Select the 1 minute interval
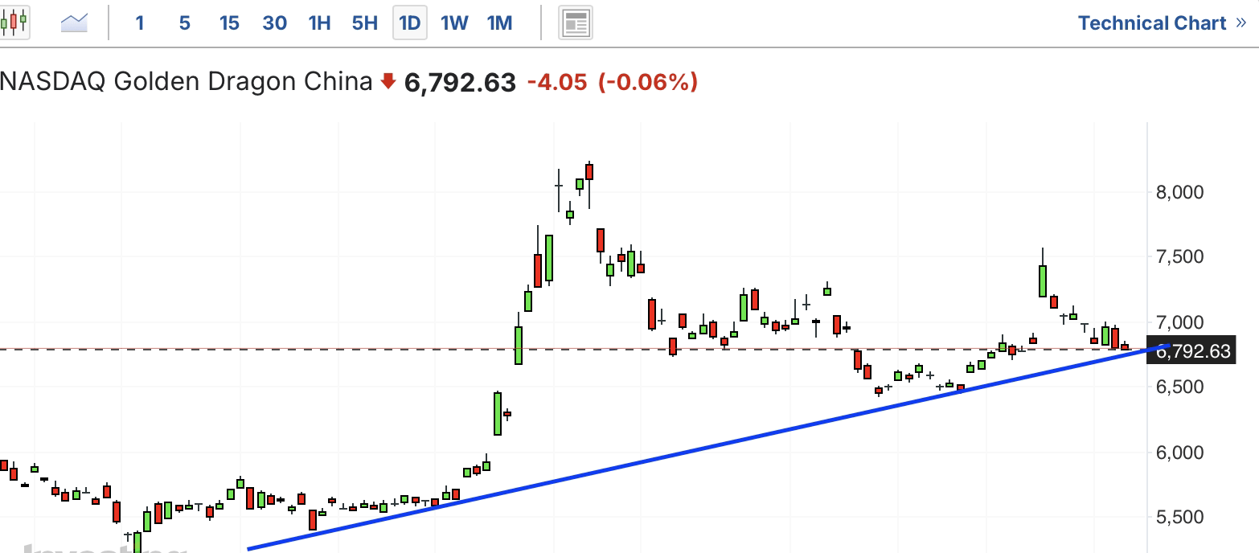Image resolution: width=1259 pixels, height=553 pixels. click(x=139, y=23)
